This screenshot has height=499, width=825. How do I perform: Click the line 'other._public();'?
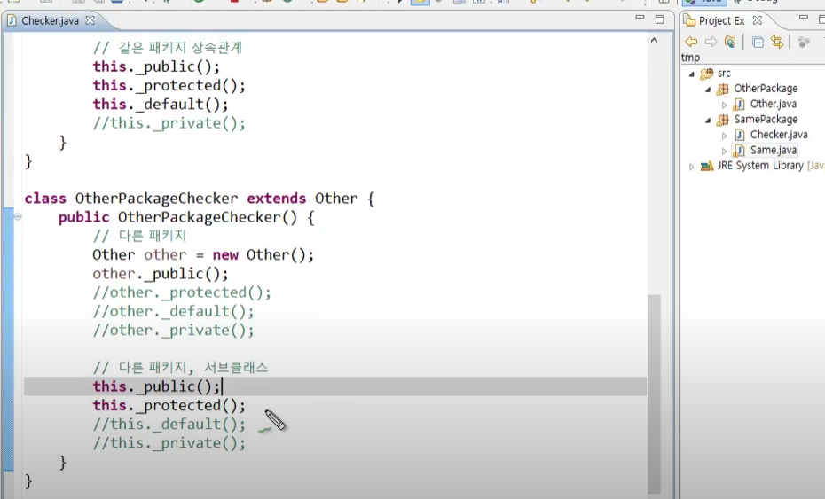(x=160, y=274)
